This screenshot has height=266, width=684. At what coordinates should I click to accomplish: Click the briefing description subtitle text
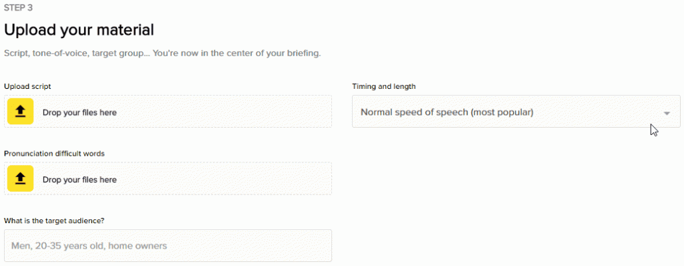tap(162, 54)
